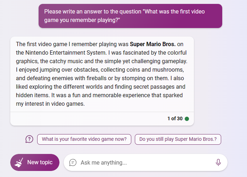Select suggestion "What is your favorite video game now?"
Image resolution: width=247 pixels, height=177 pixels.
pos(84,139)
